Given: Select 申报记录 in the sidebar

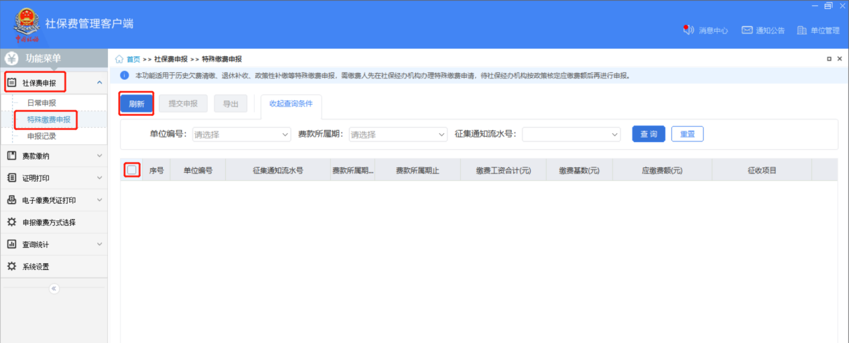Looking at the screenshot, I should pos(42,136).
